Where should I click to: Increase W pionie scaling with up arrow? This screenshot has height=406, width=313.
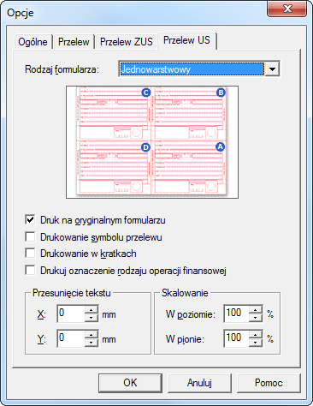(x=256, y=335)
